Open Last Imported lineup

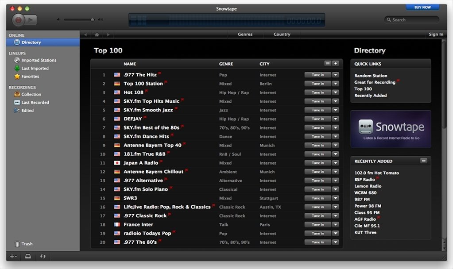point(35,69)
